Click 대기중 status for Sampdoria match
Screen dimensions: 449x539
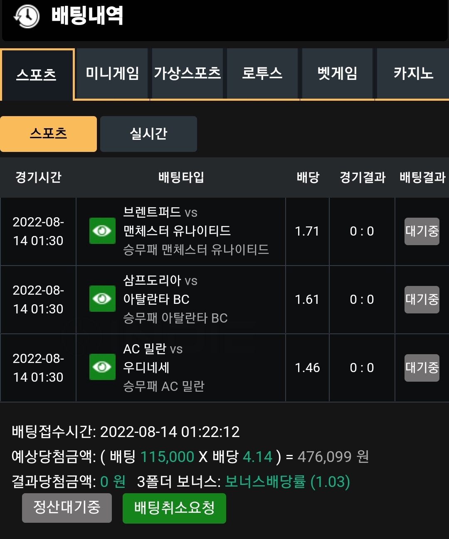[x=422, y=299]
